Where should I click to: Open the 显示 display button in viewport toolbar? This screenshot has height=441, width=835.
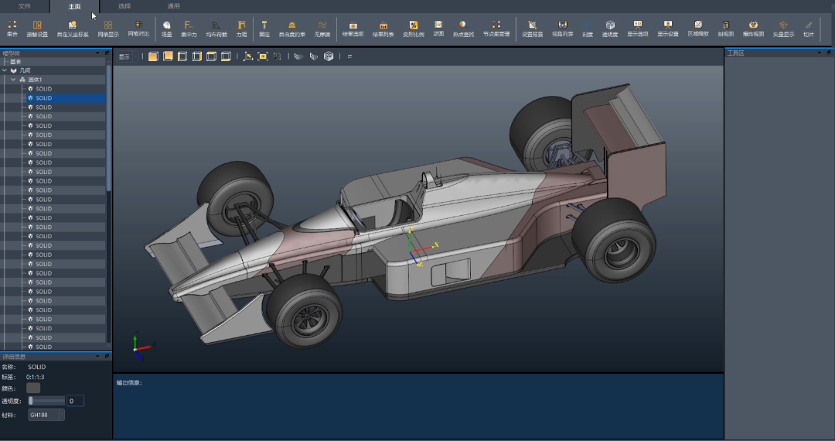click(x=124, y=56)
